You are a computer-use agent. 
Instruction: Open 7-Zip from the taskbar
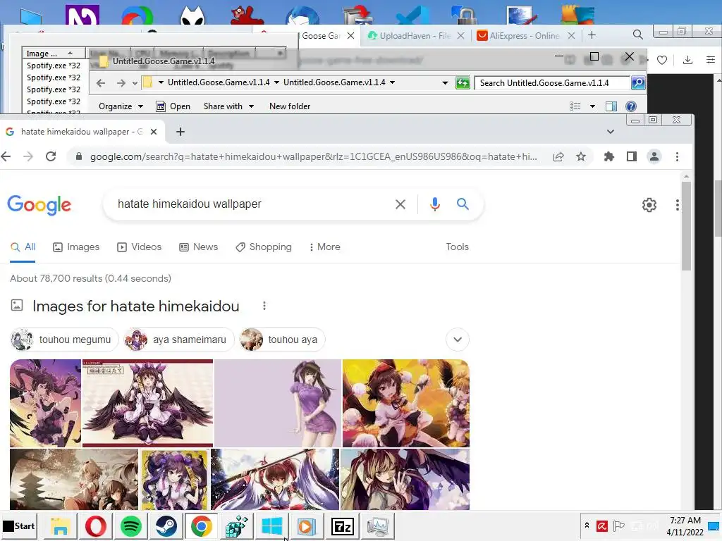pos(342,526)
